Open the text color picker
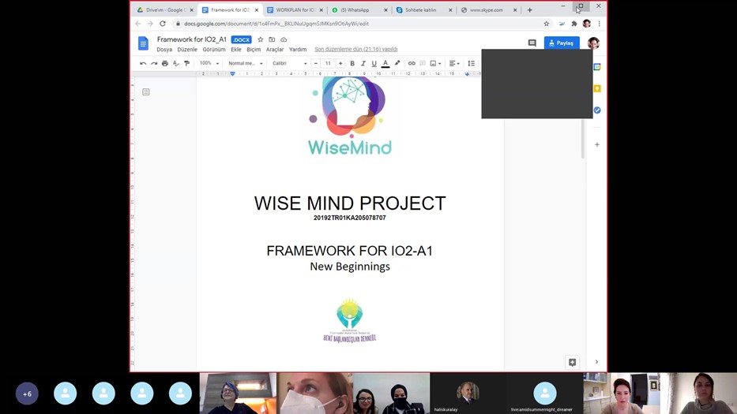This screenshot has height=414, width=737. click(x=385, y=63)
